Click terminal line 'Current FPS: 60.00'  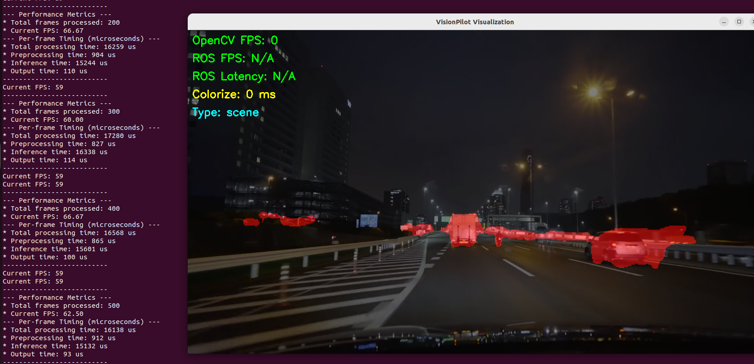tap(47, 120)
